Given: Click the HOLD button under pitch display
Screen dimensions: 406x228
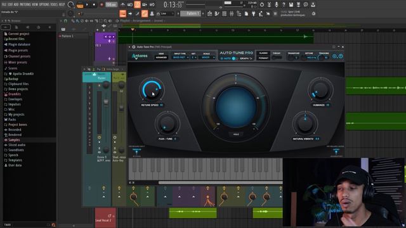Looking at the screenshot, I should click(x=236, y=134).
